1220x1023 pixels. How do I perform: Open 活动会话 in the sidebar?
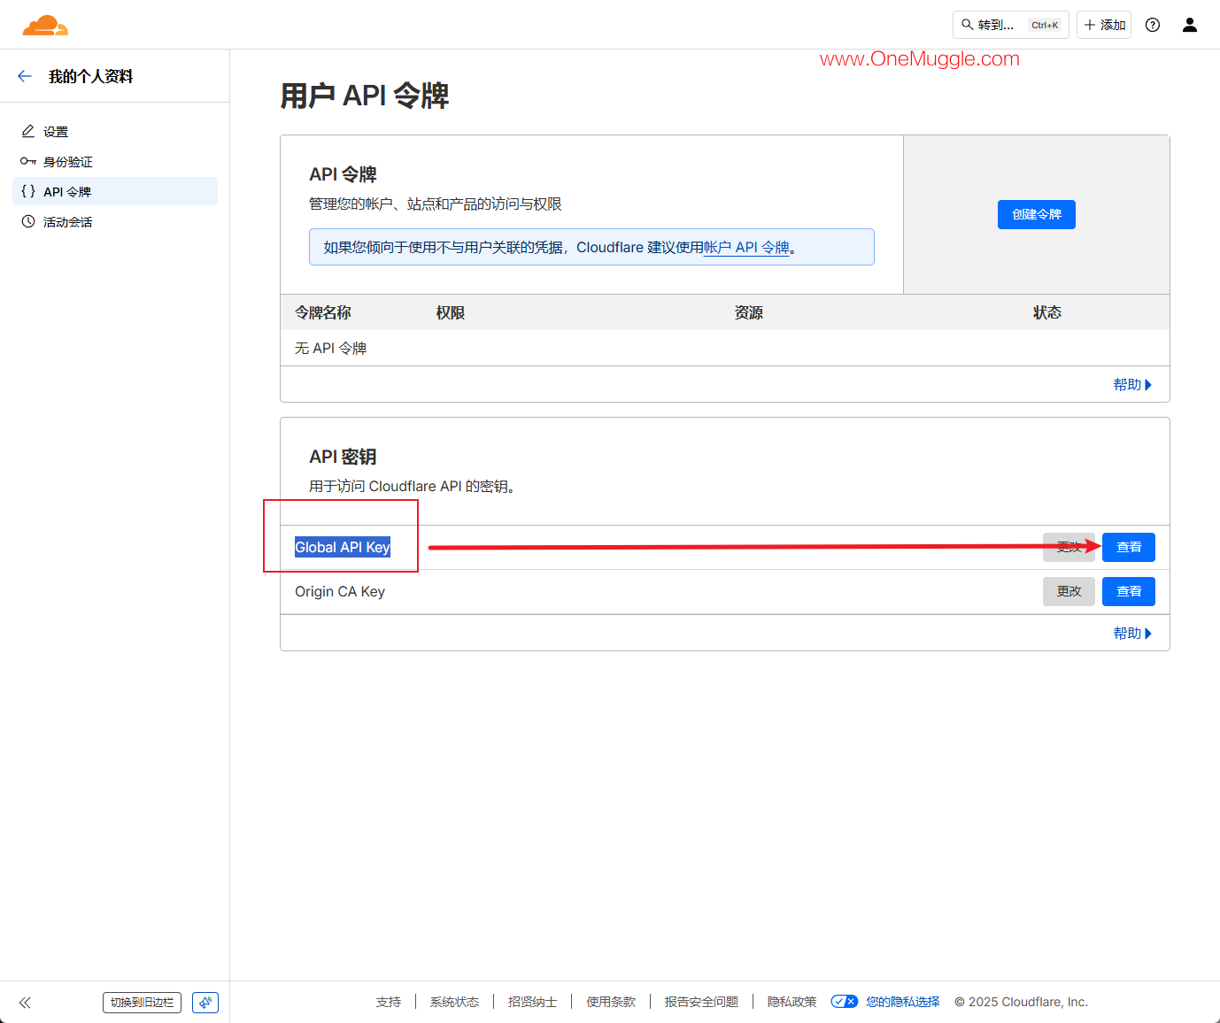coord(115,221)
